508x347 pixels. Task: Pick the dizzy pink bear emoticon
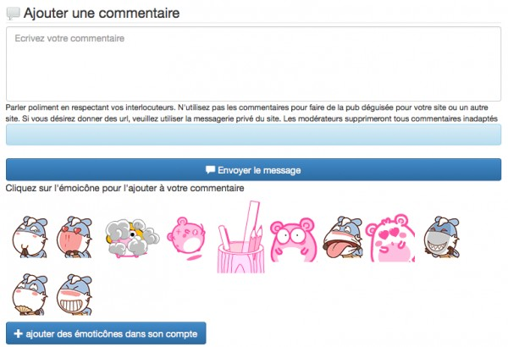(186, 239)
